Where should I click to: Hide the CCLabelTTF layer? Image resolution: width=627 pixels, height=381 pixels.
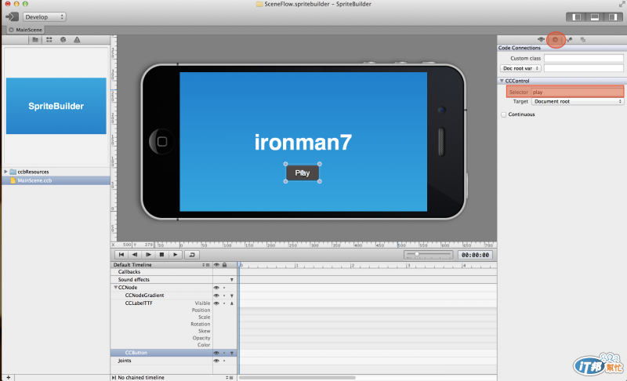tap(216, 303)
